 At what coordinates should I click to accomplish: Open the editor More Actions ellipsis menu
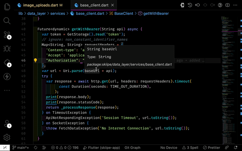coord(235,5)
